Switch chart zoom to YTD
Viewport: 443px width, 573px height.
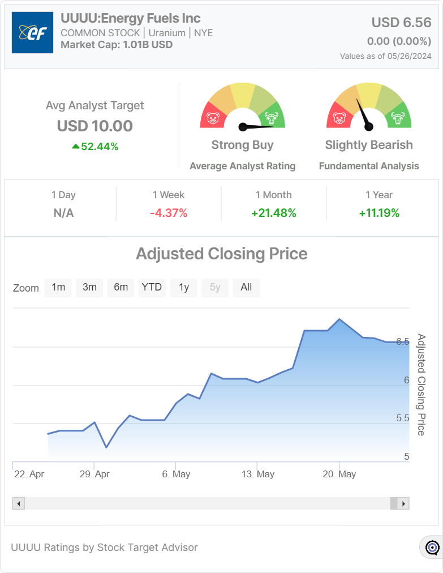[x=152, y=287]
